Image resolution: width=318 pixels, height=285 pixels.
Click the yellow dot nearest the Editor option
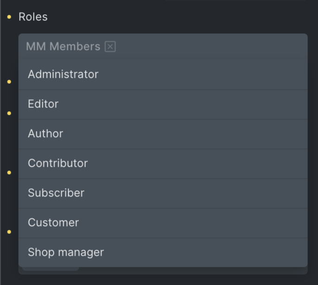(9, 113)
